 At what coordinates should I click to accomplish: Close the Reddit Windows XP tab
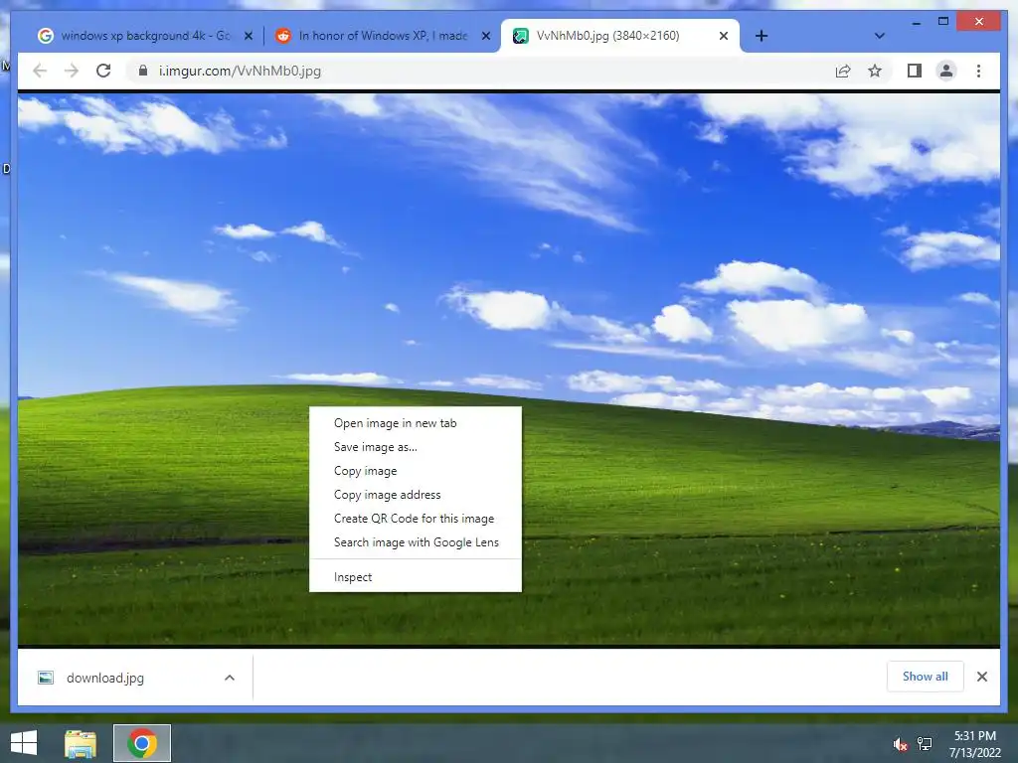tap(485, 36)
